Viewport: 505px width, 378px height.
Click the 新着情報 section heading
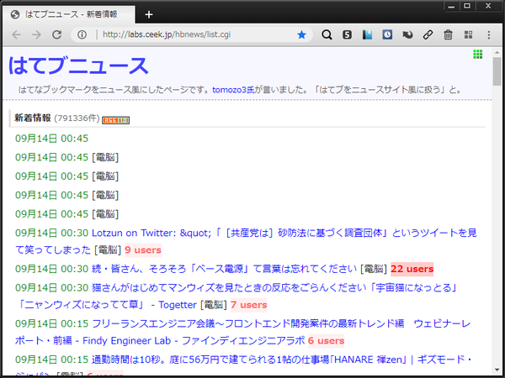[x=33, y=118]
